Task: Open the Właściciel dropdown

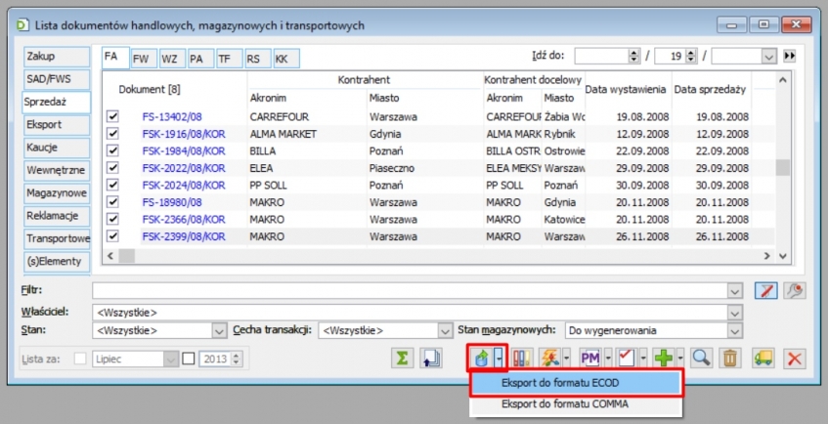Action: coord(734,313)
